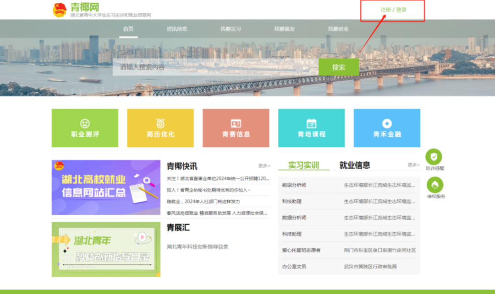The image size is (495, 294).
Task: Open the 维权服务 icon
Action: tap(435, 185)
